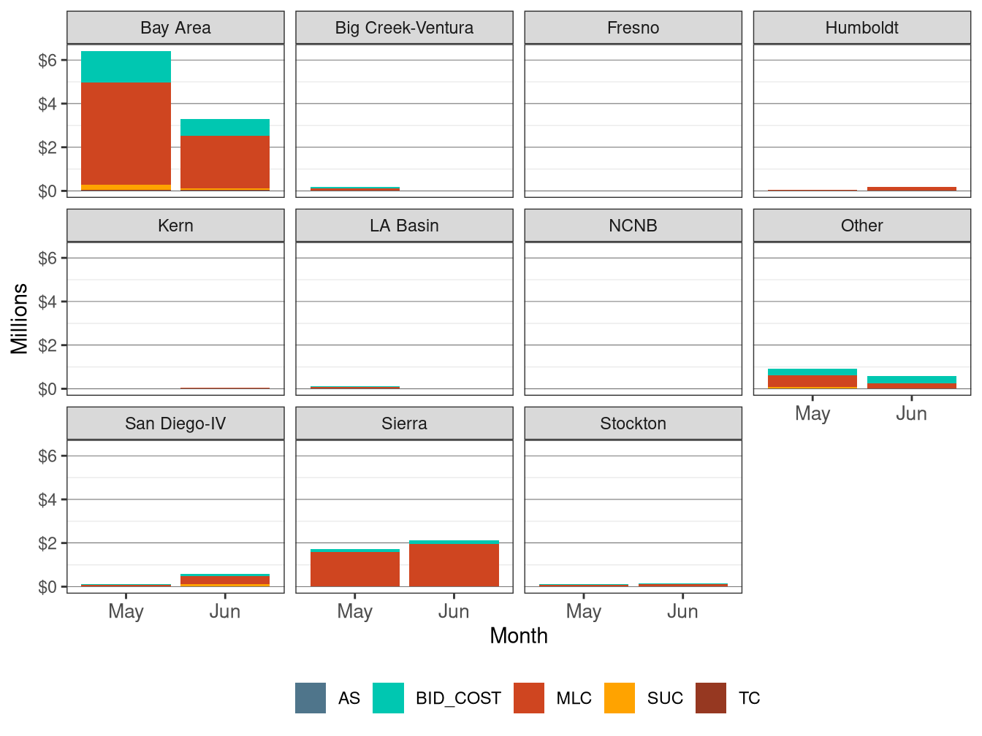Click the May label under Other panel

(x=812, y=414)
